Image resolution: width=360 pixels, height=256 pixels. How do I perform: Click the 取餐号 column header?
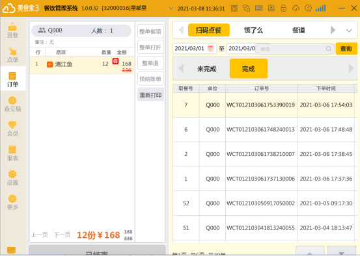coord(186,88)
